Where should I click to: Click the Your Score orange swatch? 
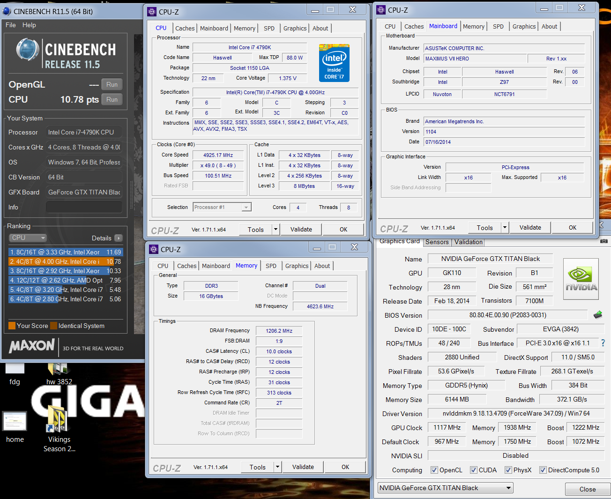click(x=12, y=326)
